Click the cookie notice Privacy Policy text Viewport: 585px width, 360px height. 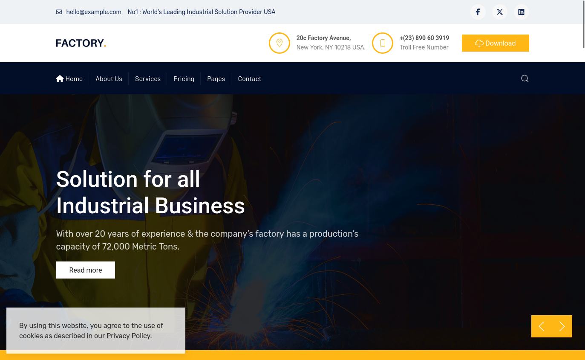pyautogui.click(x=129, y=336)
